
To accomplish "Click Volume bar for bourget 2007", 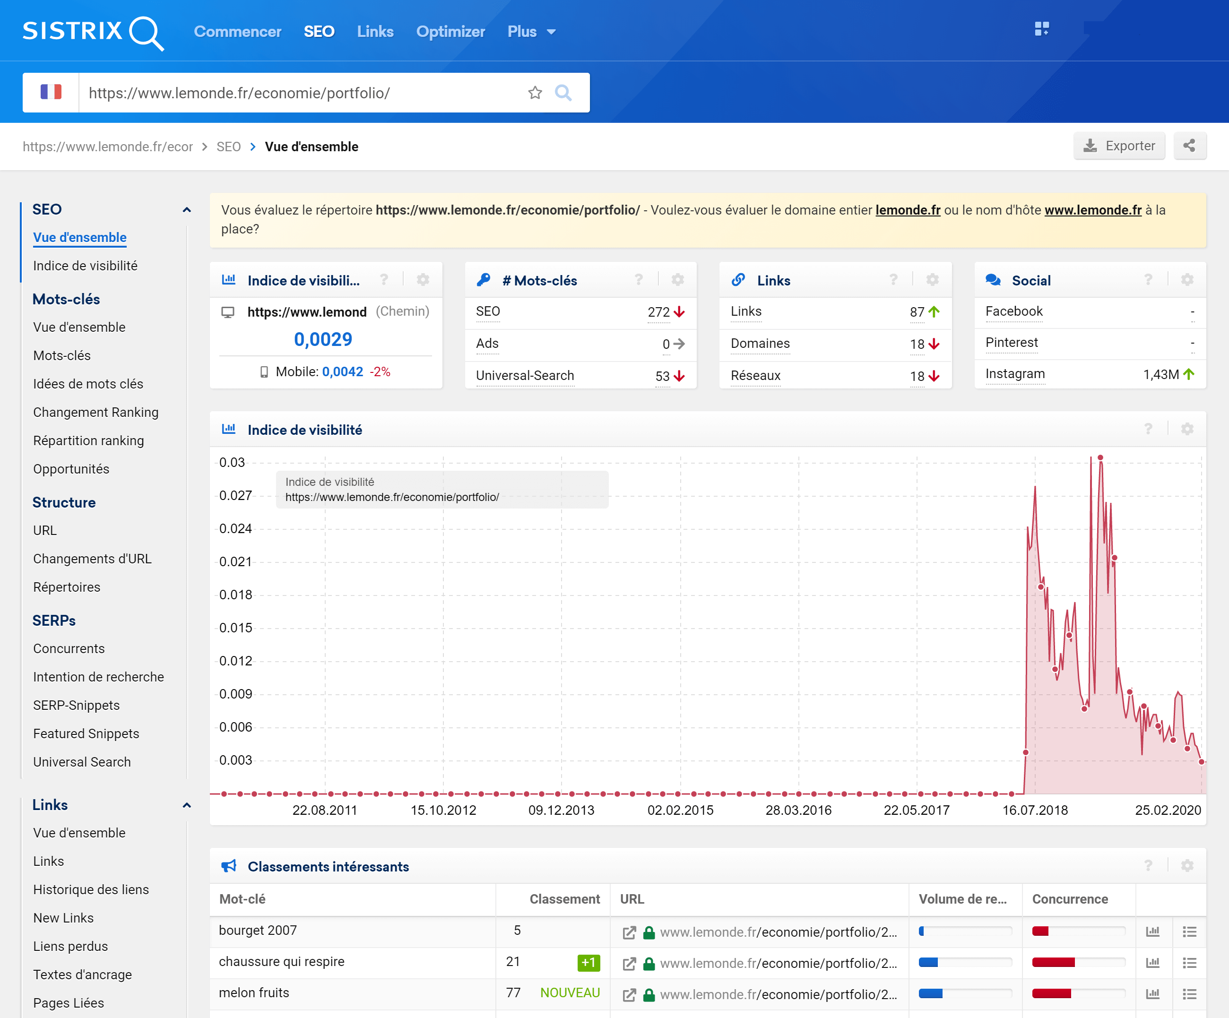I will point(965,932).
